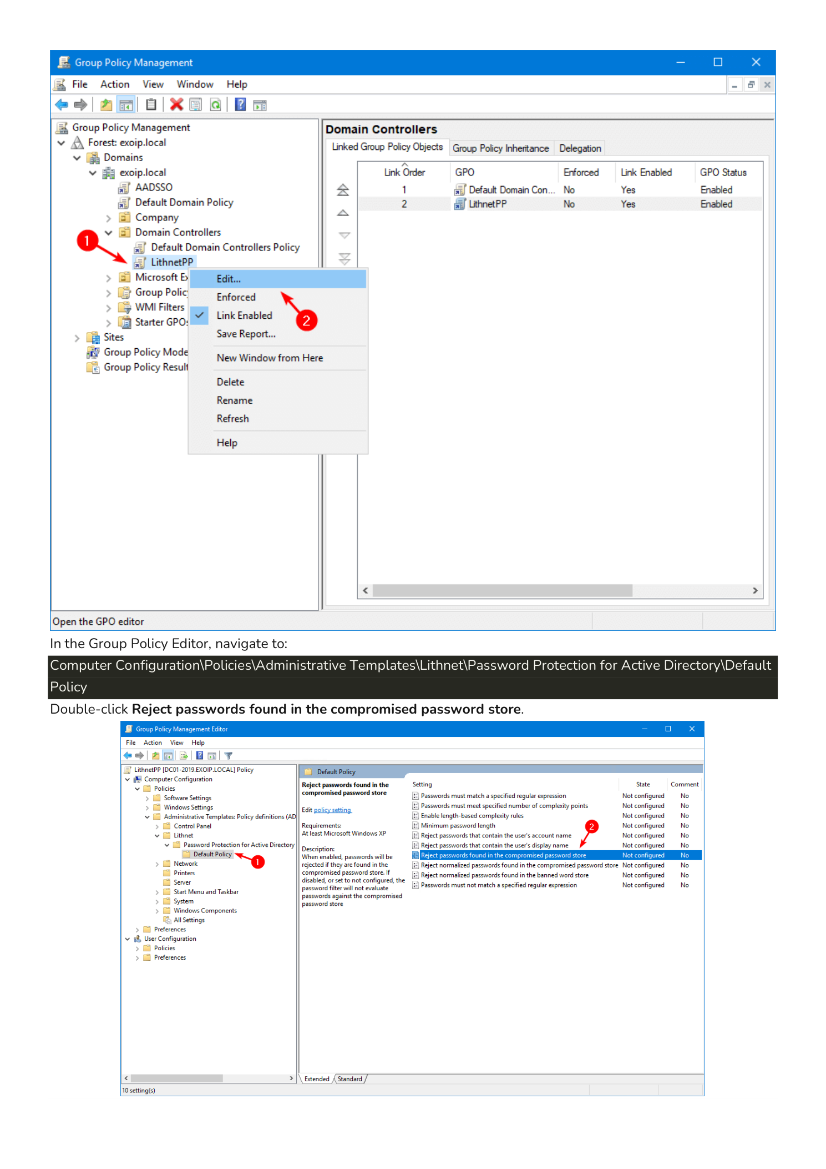This screenshot has width=826, height=1169.
Task: Collapse the Domain Controllers OU node
Action: (x=109, y=233)
